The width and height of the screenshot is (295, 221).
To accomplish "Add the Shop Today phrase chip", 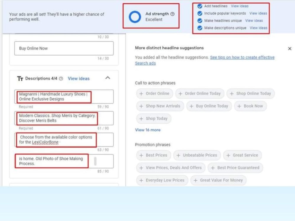I will tap(154, 118).
